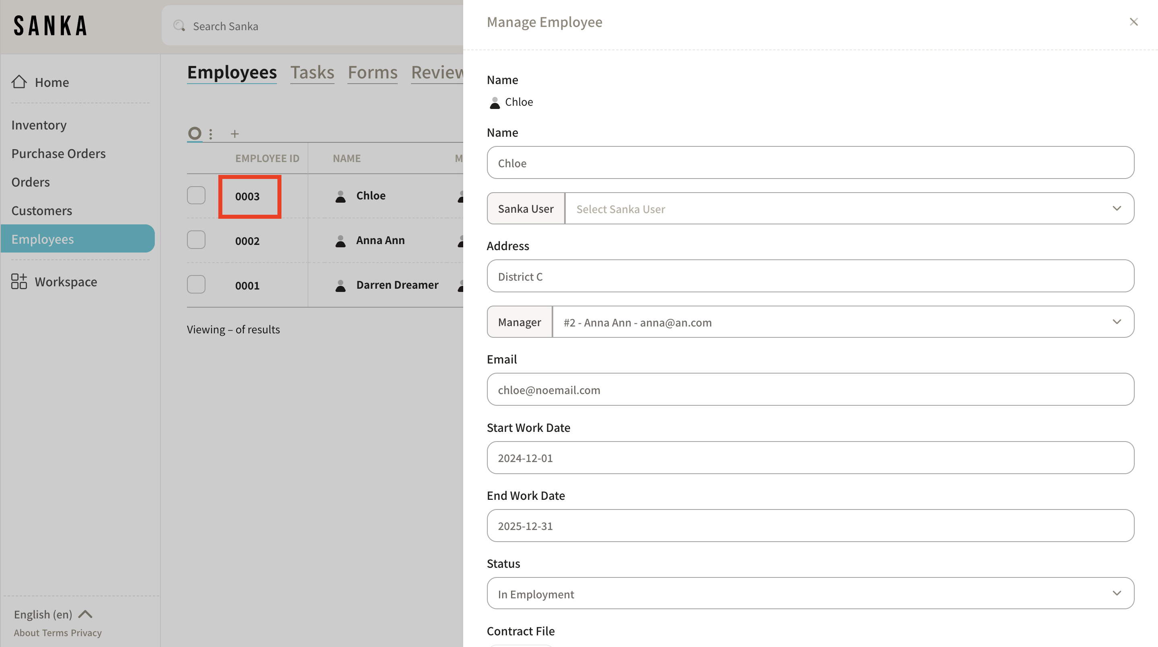The height and width of the screenshot is (647, 1158).
Task: Click the avatar icon beside Chloe in panel
Action: pos(495,103)
